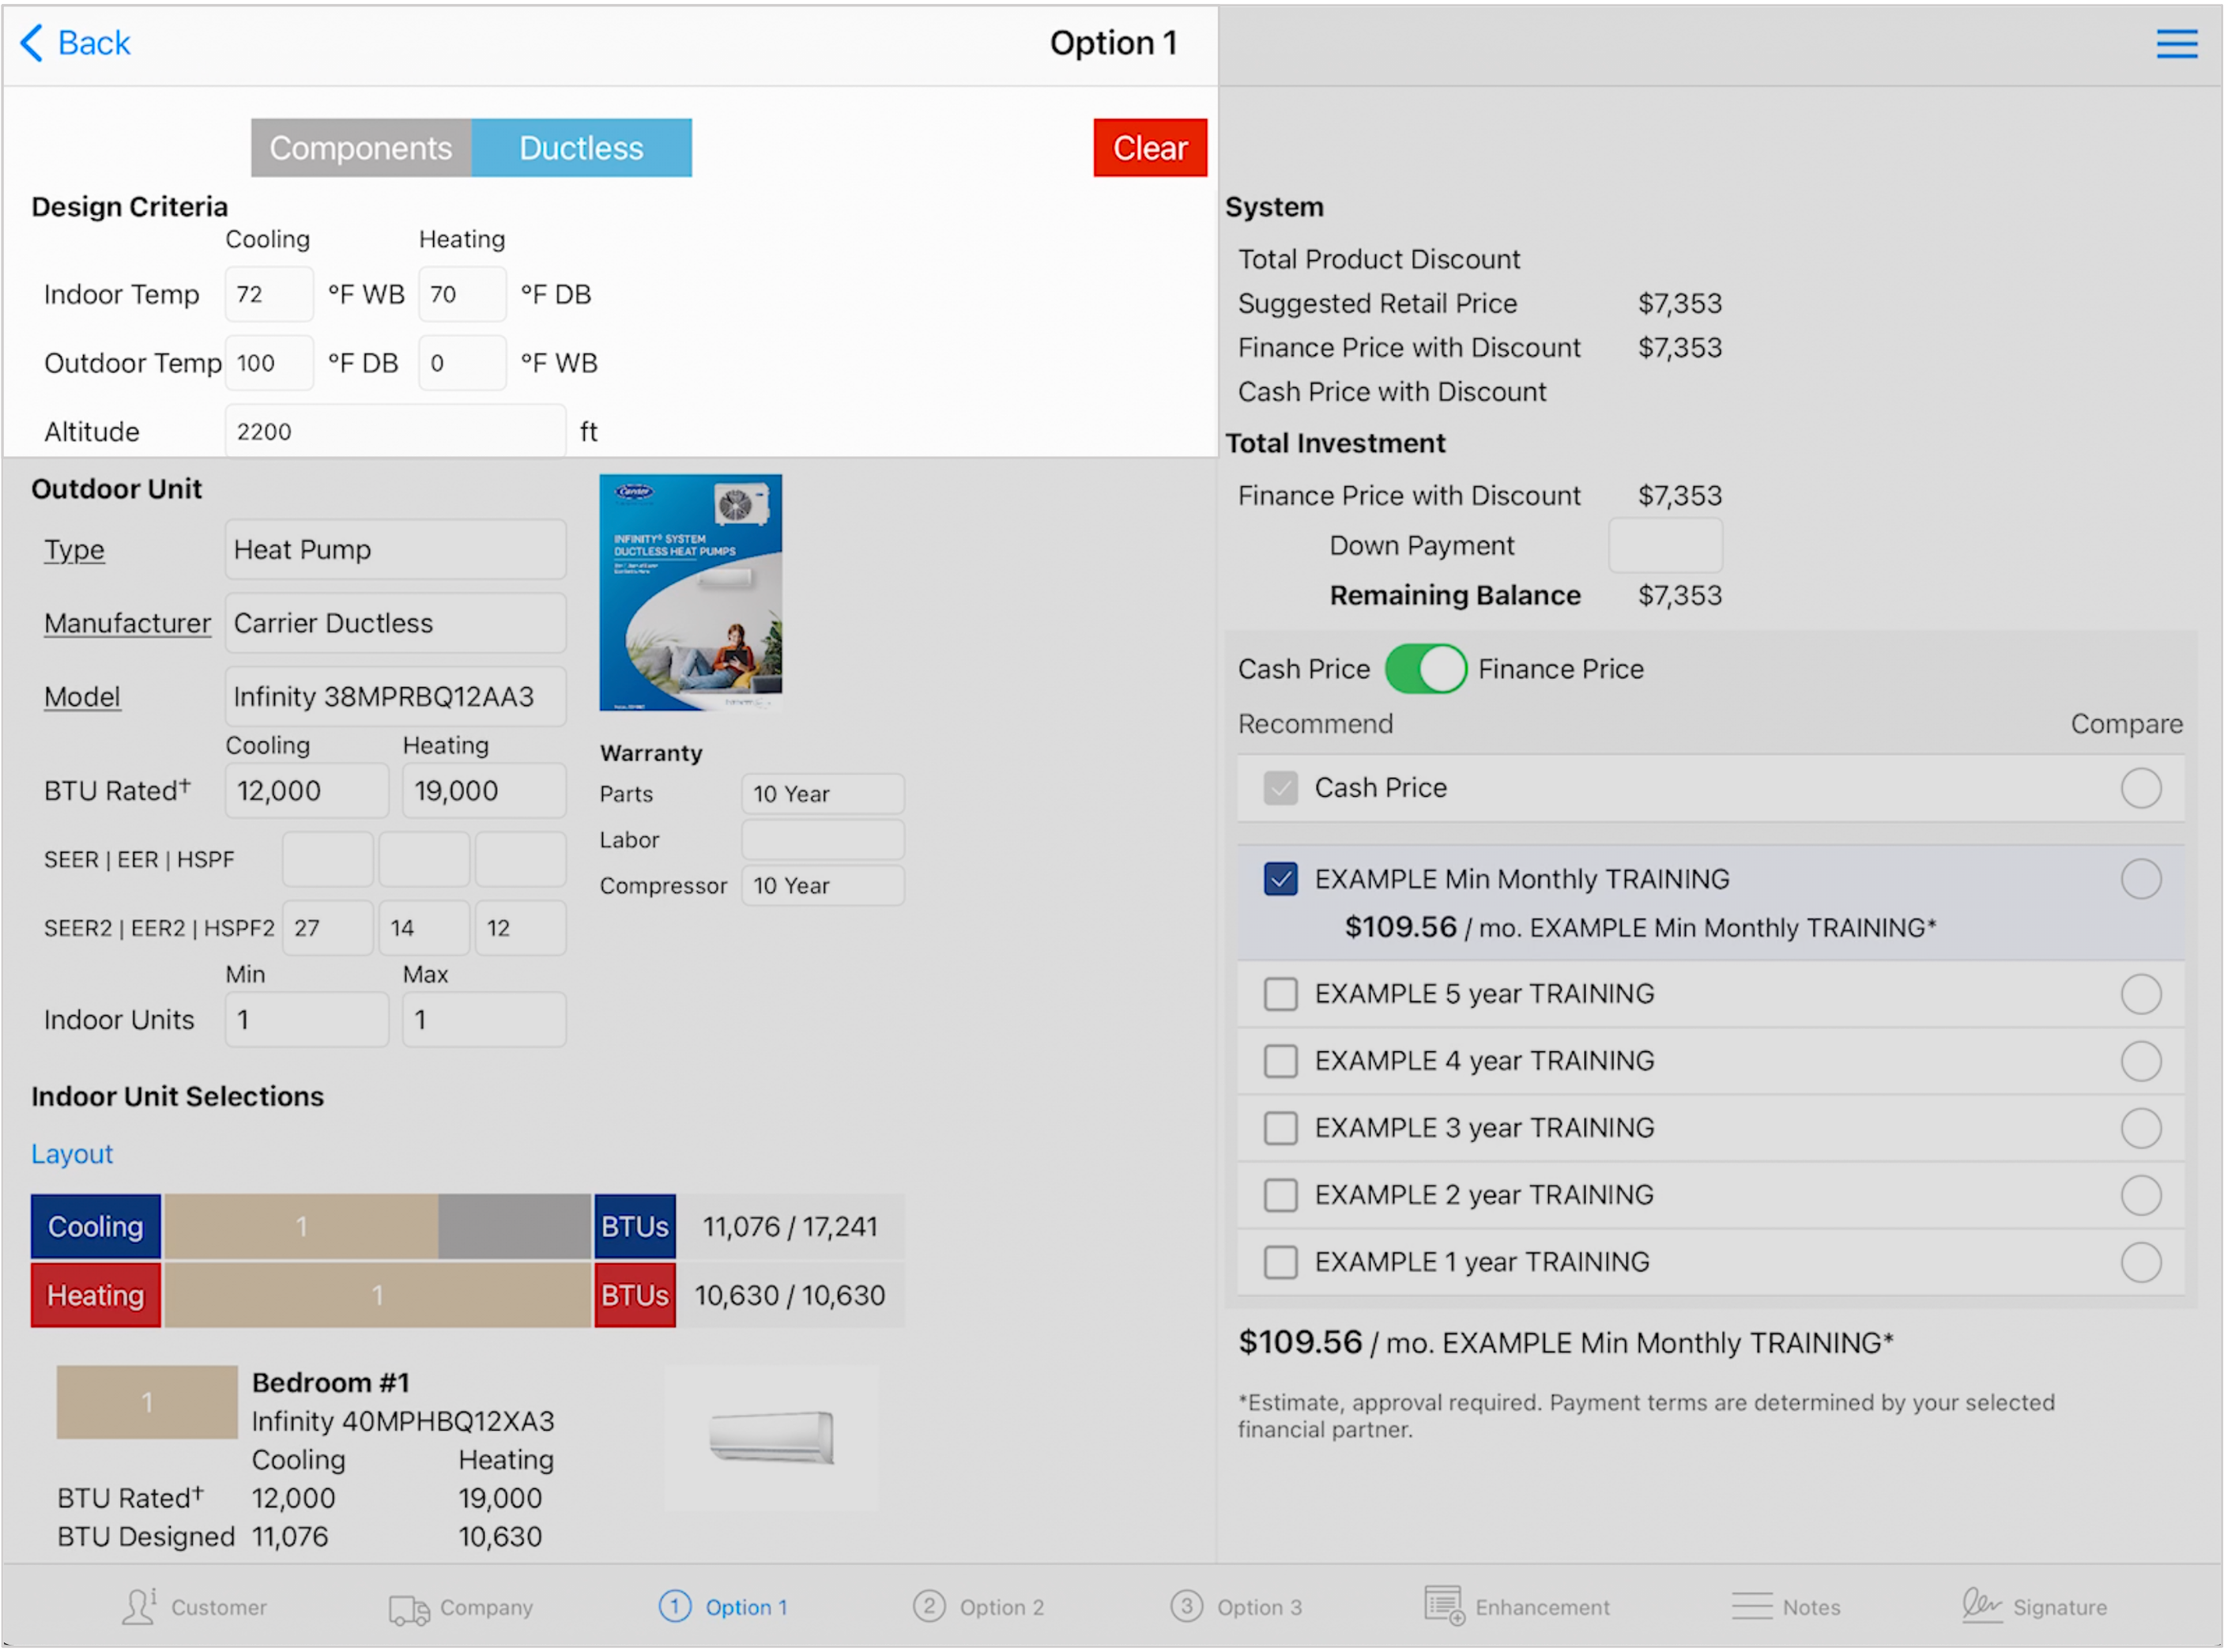Image resolution: width=2224 pixels, height=1652 pixels.
Task: Open the Layout link
Action: (x=72, y=1153)
